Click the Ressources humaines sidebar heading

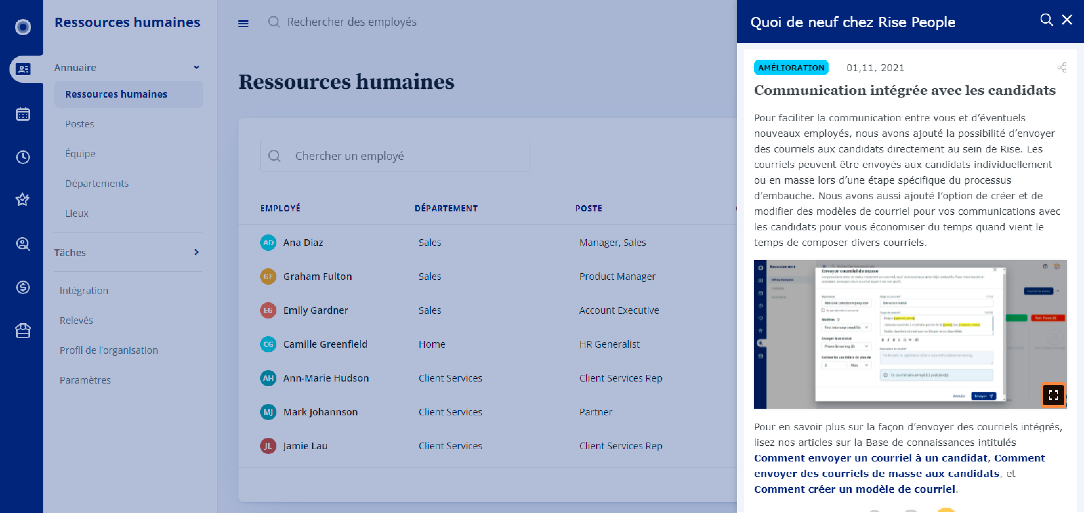127,22
